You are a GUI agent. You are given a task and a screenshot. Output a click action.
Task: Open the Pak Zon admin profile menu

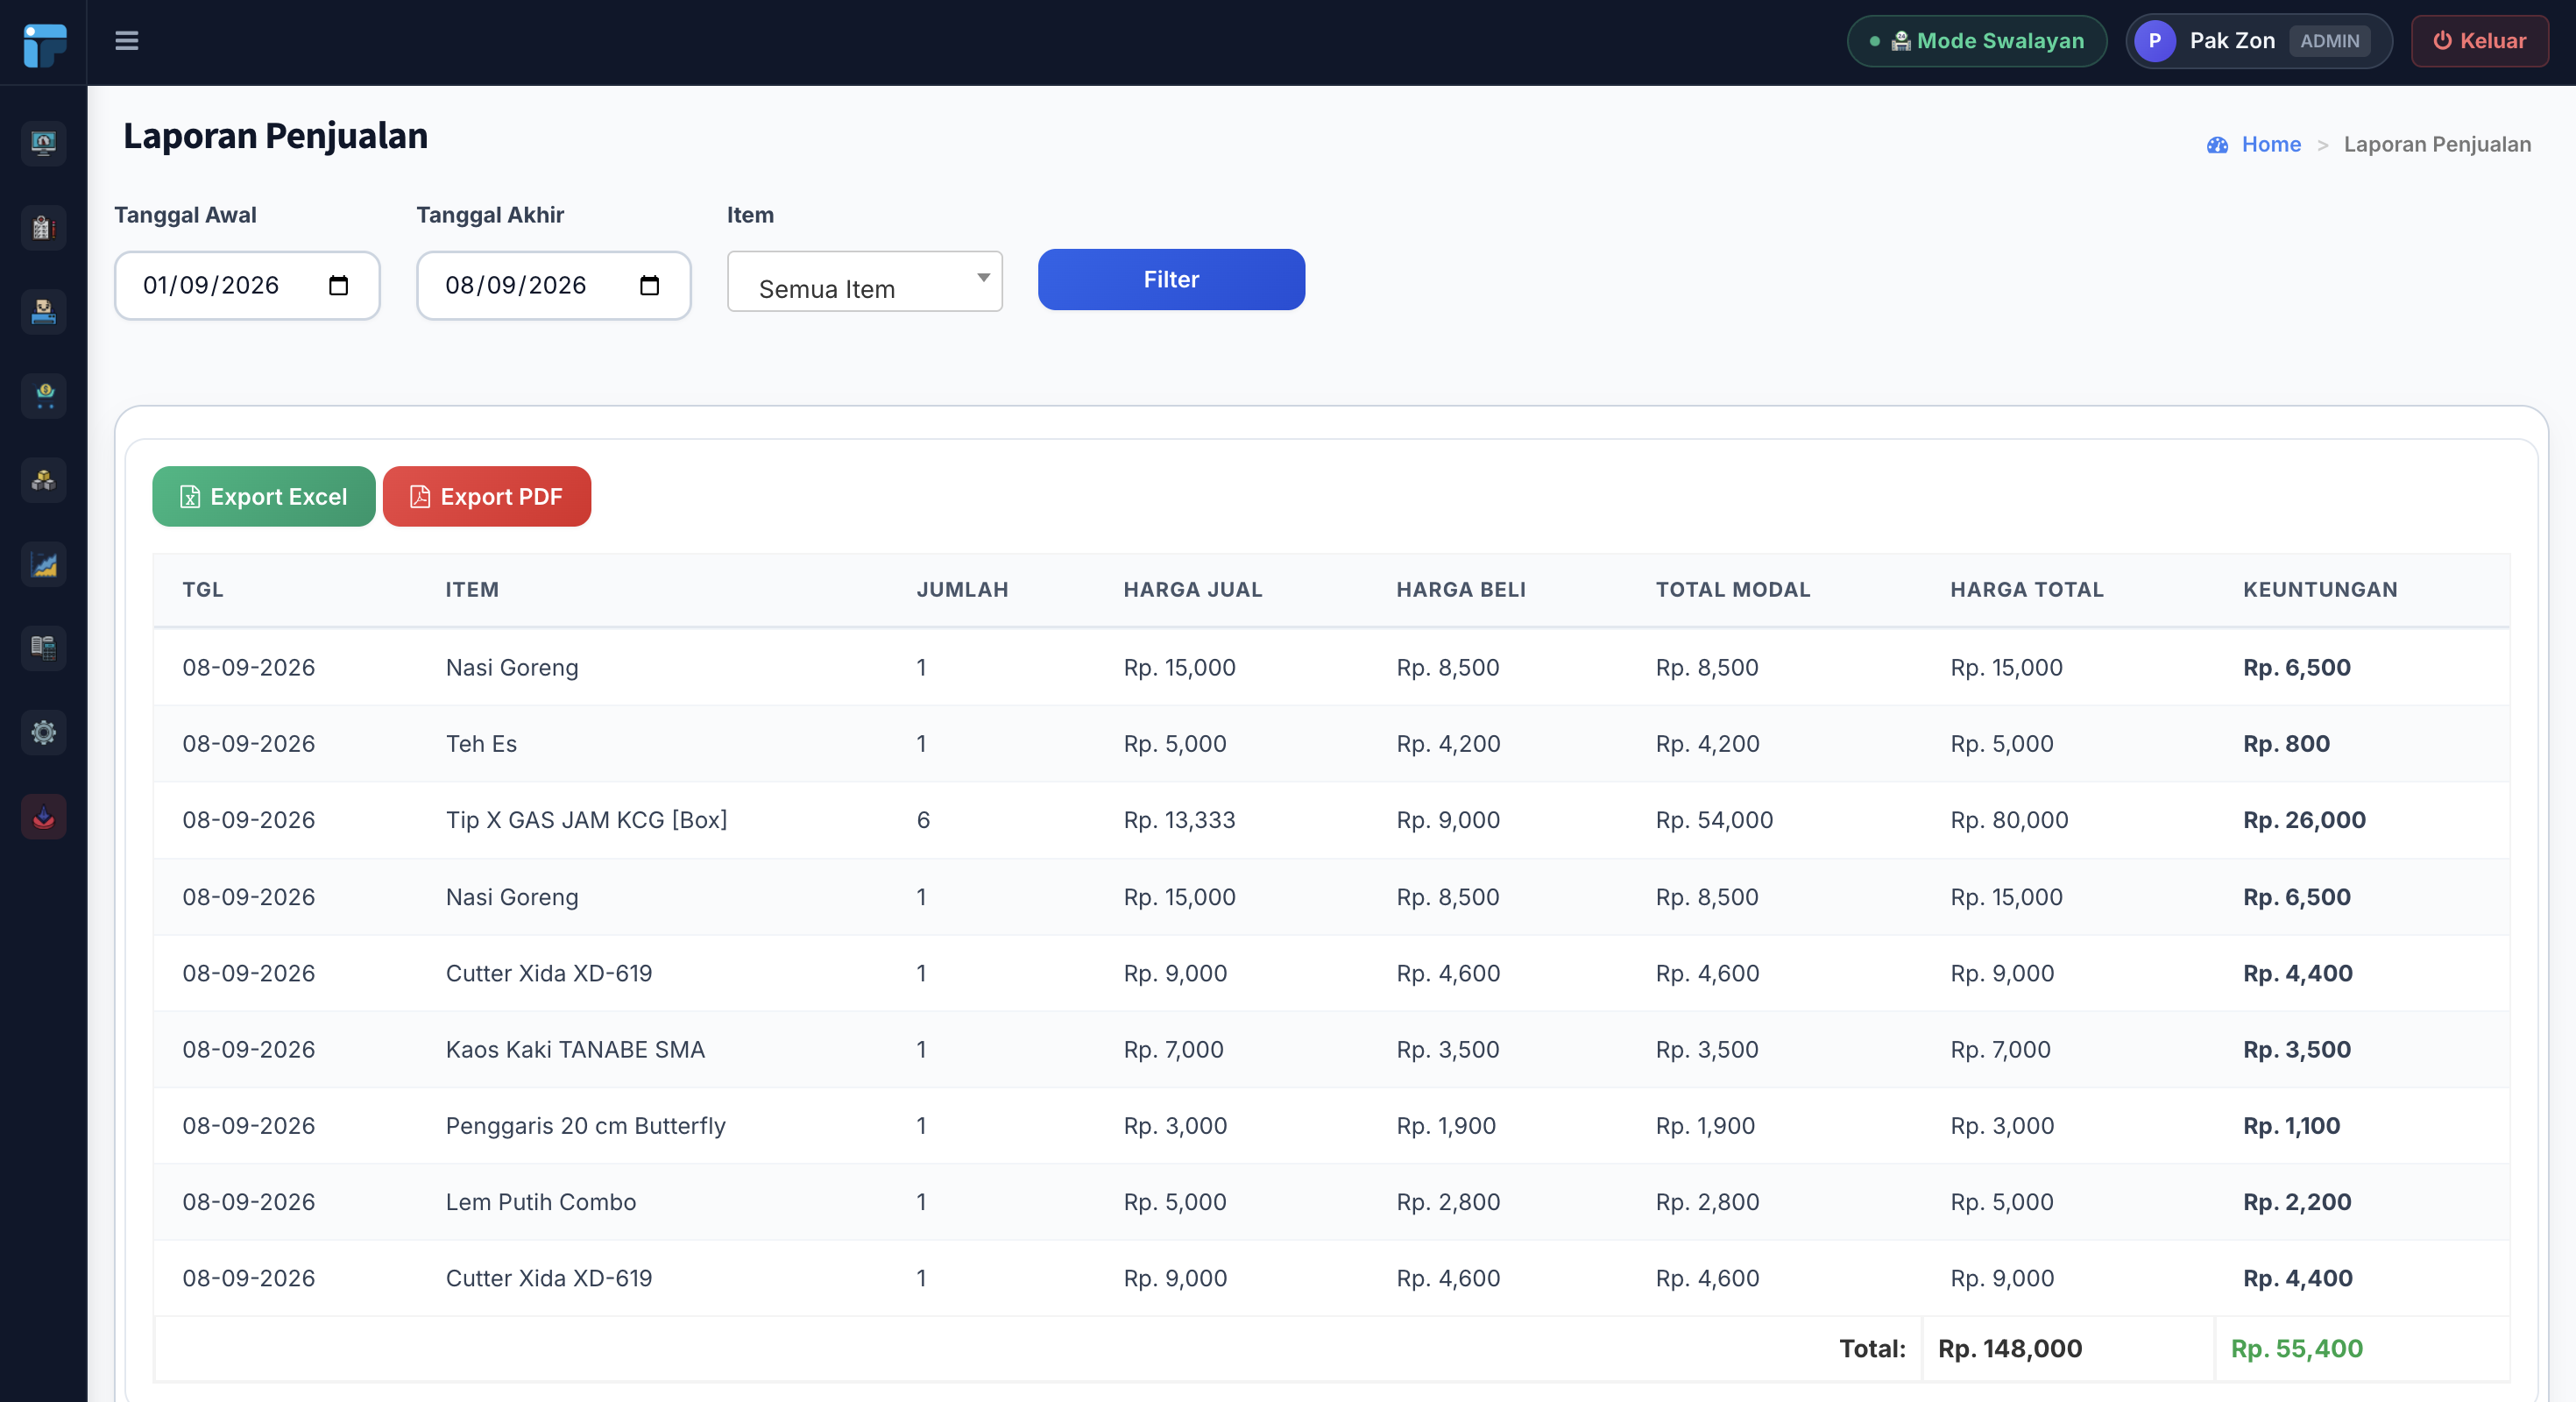(x=2258, y=41)
